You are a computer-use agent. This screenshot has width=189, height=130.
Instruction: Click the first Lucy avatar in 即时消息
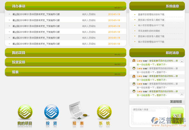(134, 61)
